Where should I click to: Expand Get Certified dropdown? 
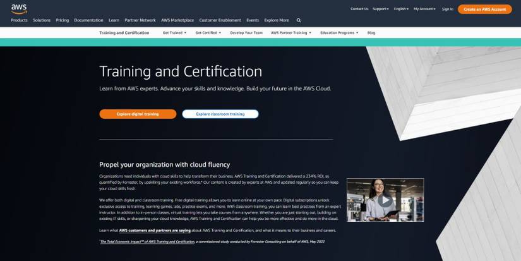point(208,33)
